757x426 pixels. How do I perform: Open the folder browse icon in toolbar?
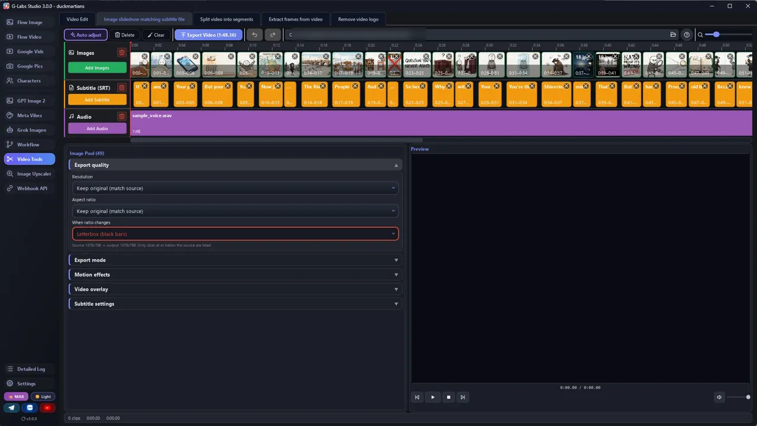pos(673,35)
